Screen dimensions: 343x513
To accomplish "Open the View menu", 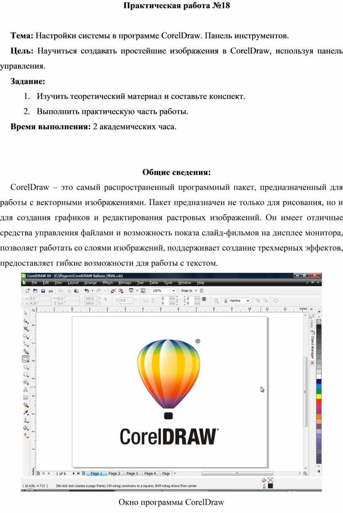I will (x=58, y=283).
